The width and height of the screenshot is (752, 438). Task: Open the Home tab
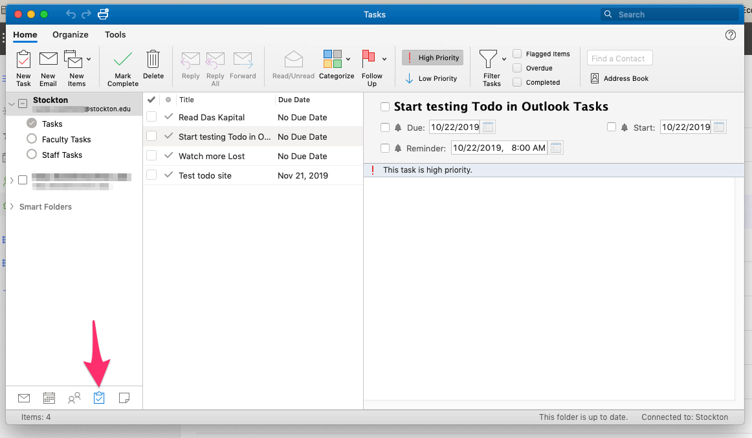25,34
